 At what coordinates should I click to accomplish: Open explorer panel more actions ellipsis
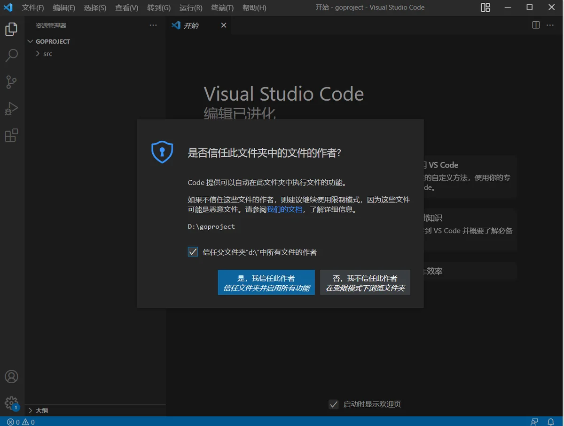(153, 25)
